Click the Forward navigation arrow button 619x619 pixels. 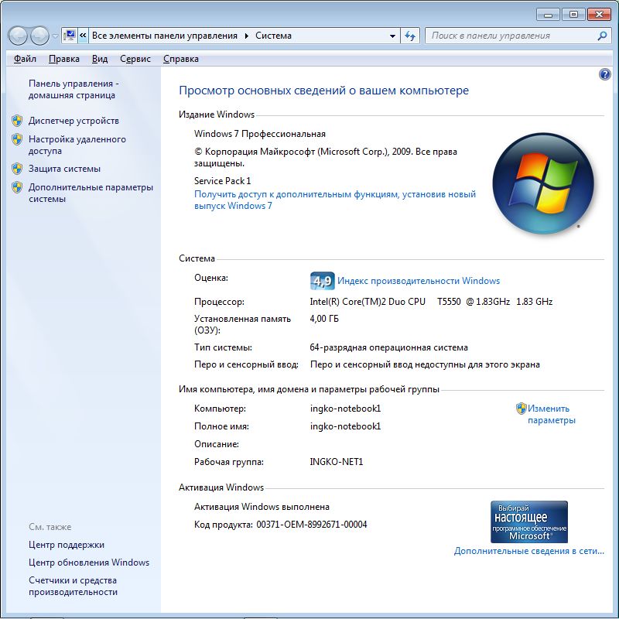pos(39,36)
